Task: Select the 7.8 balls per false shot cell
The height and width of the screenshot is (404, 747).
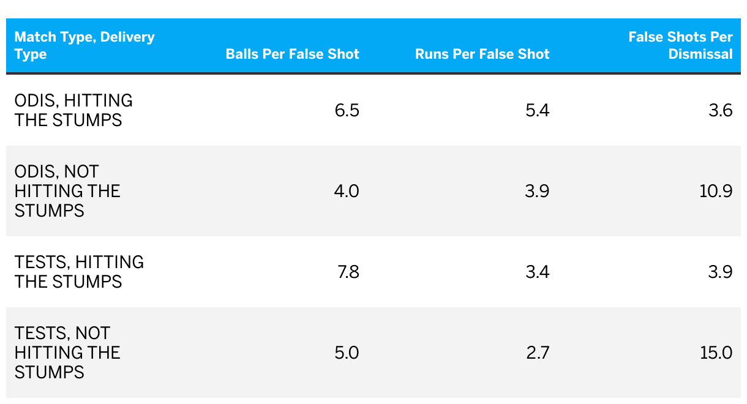Action: click(x=348, y=272)
